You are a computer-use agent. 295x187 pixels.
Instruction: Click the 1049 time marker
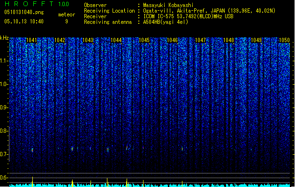257,40
